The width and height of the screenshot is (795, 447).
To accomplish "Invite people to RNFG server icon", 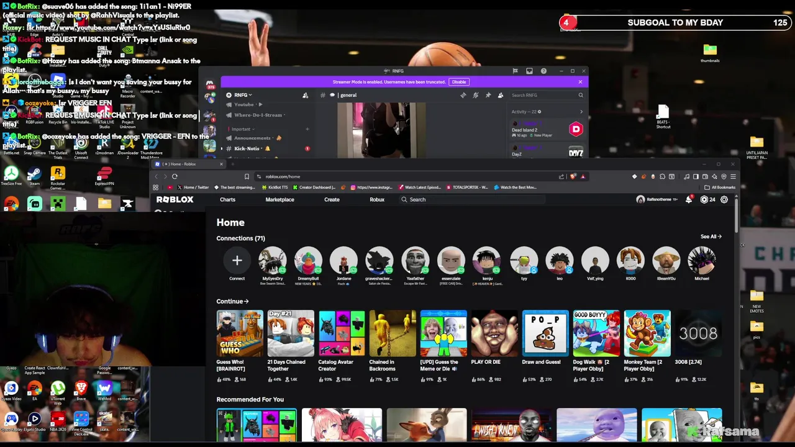I will click(x=305, y=95).
